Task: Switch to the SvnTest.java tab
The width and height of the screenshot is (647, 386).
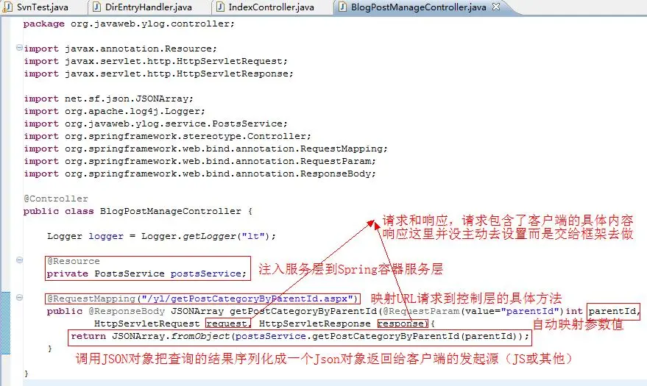Action: click(42, 7)
